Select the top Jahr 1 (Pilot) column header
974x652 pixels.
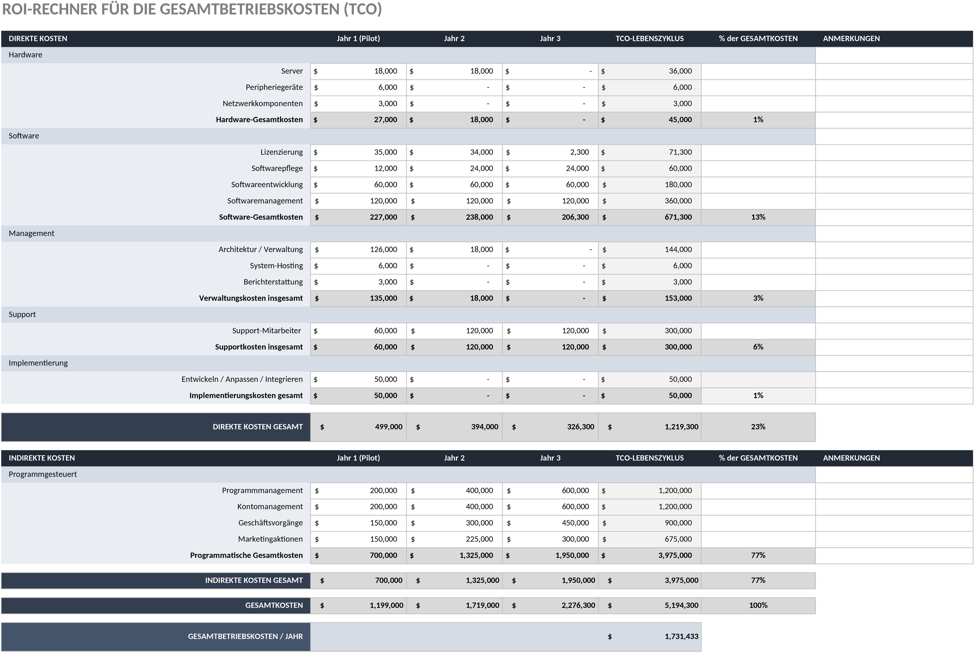[358, 39]
